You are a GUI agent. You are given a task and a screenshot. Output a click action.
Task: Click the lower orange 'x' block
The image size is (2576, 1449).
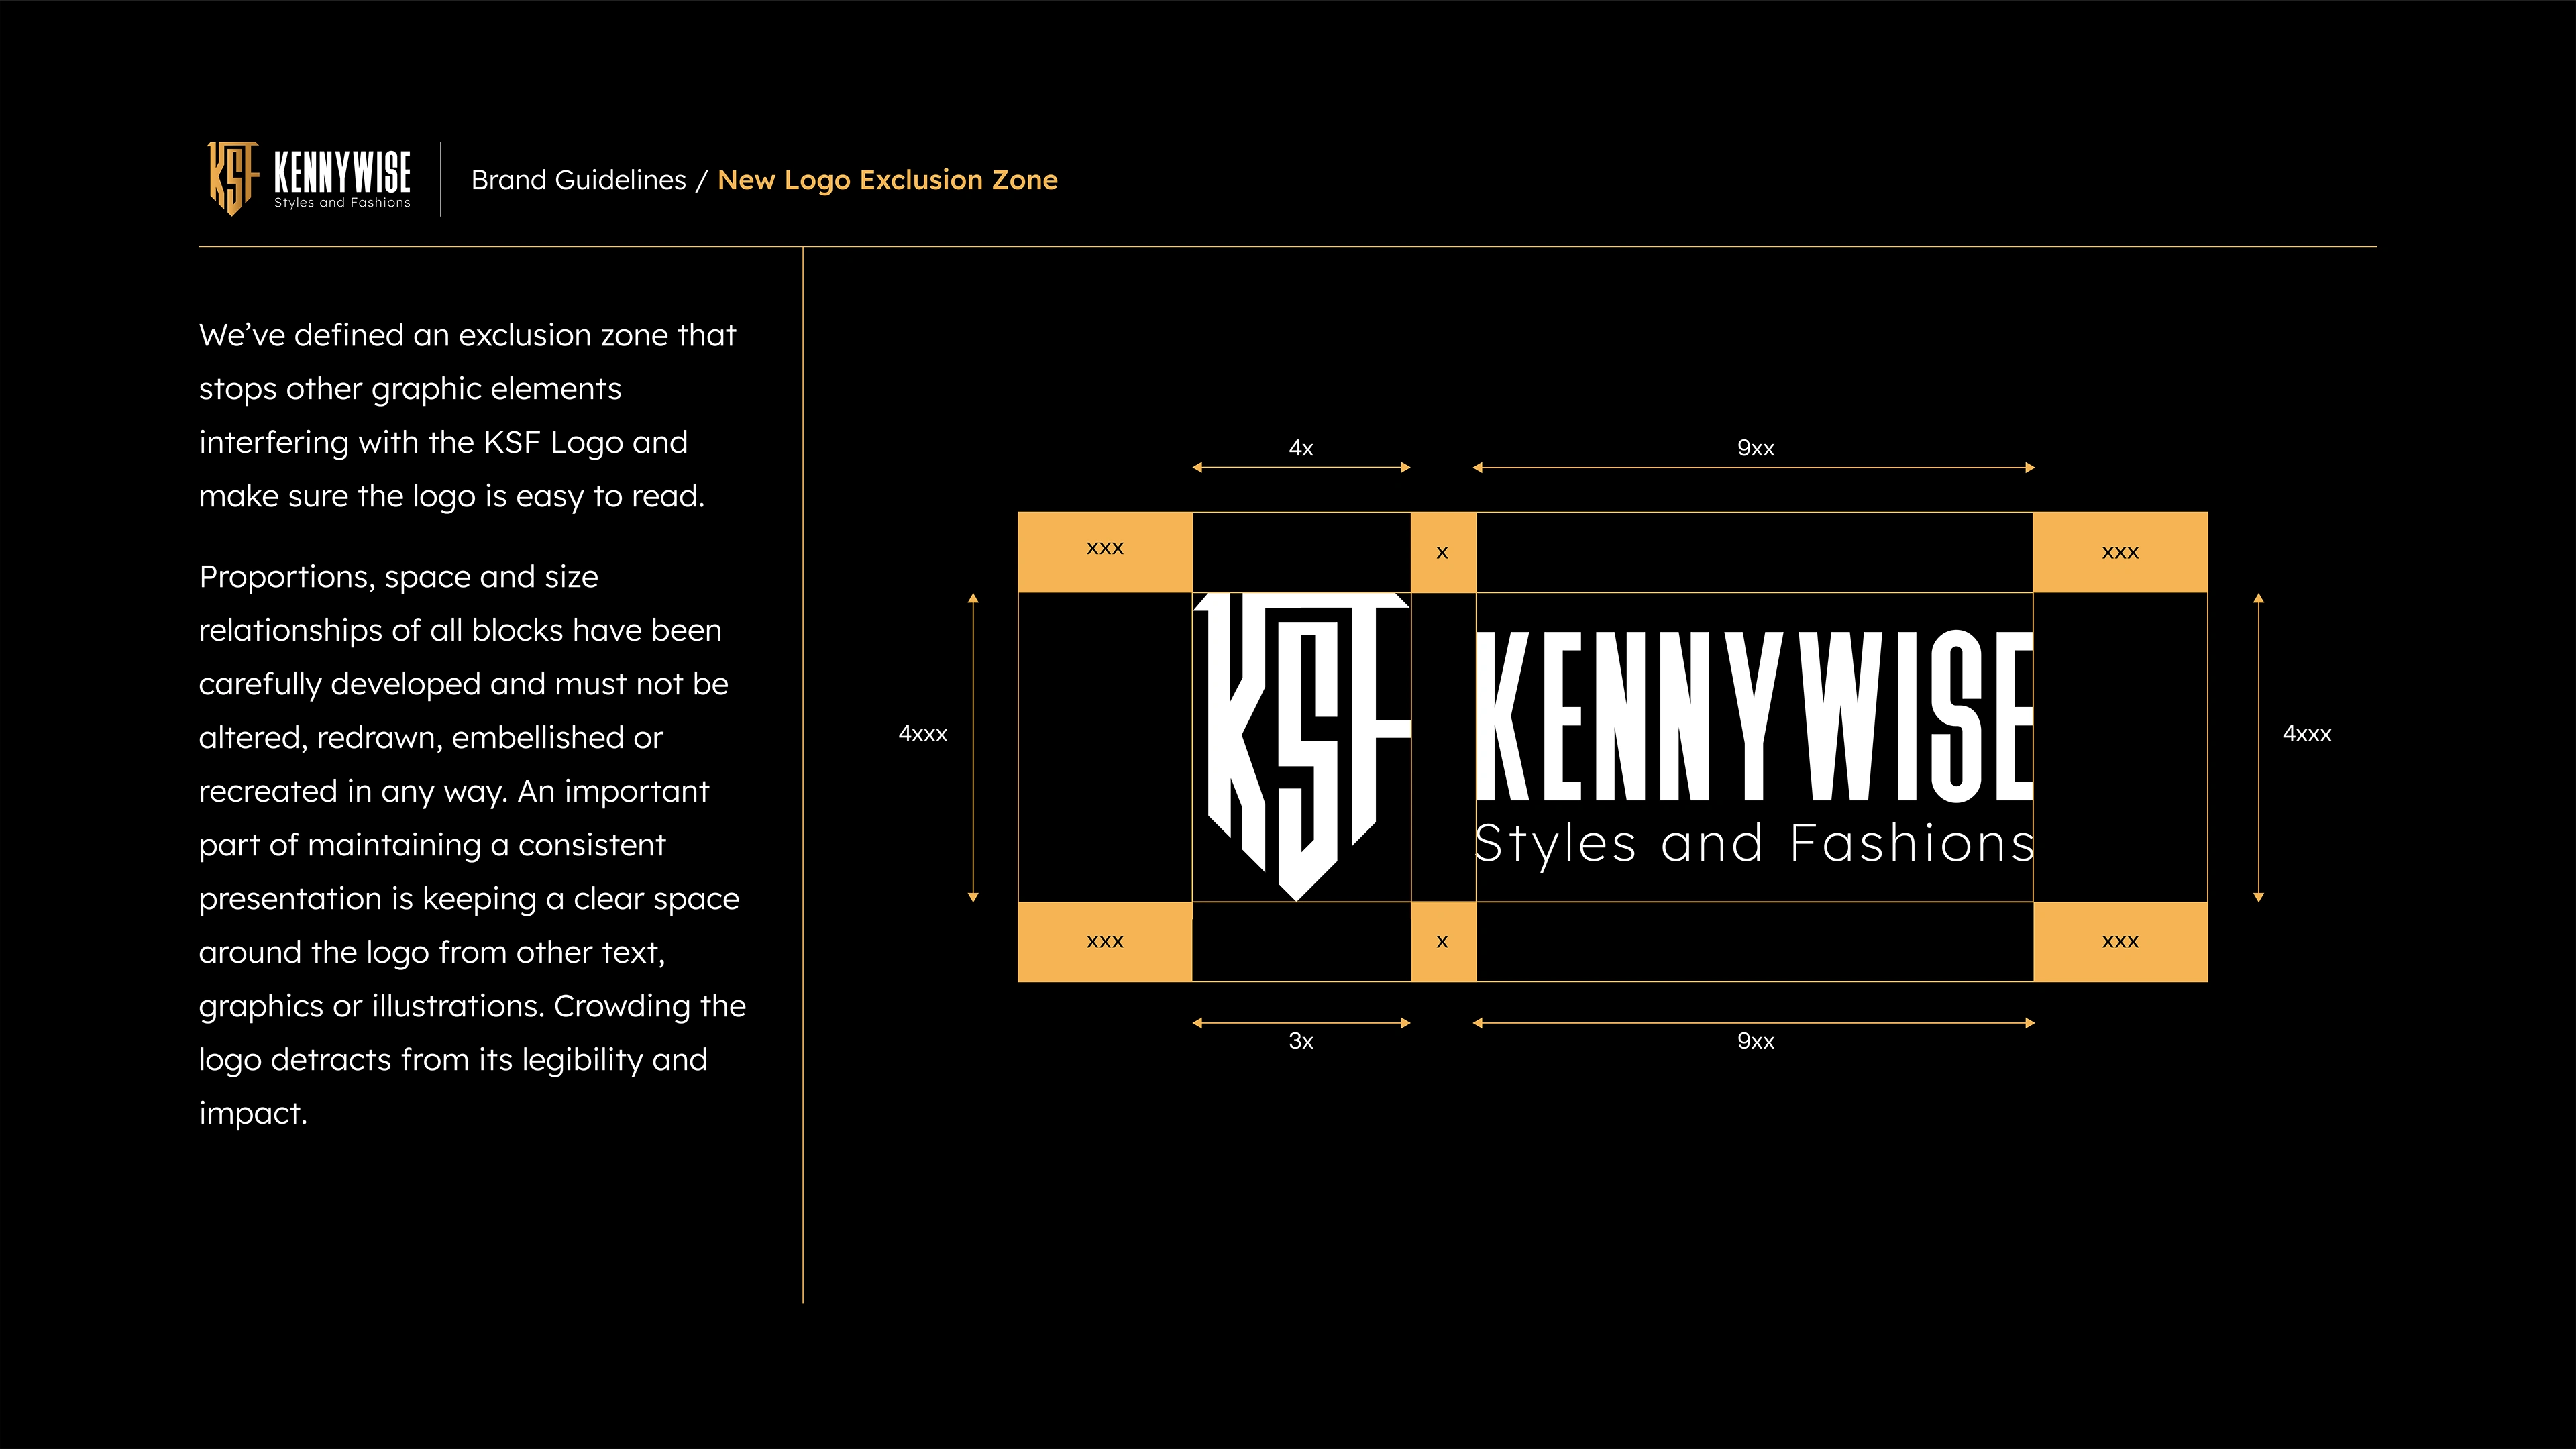[1443, 941]
